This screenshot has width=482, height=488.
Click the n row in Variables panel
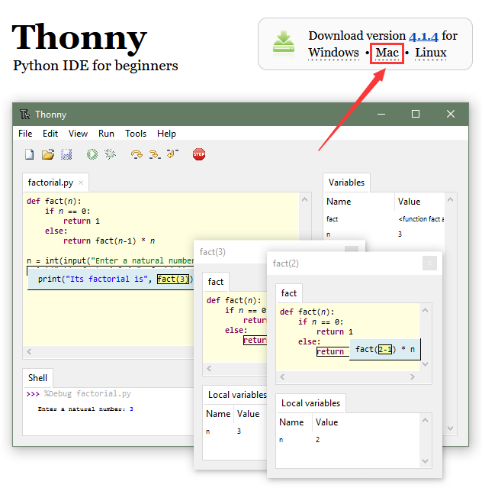click(x=384, y=234)
